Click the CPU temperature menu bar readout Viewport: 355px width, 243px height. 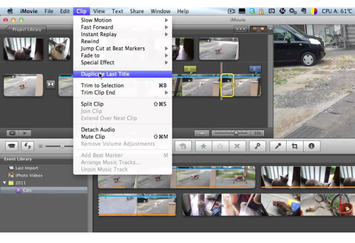pos(337,11)
